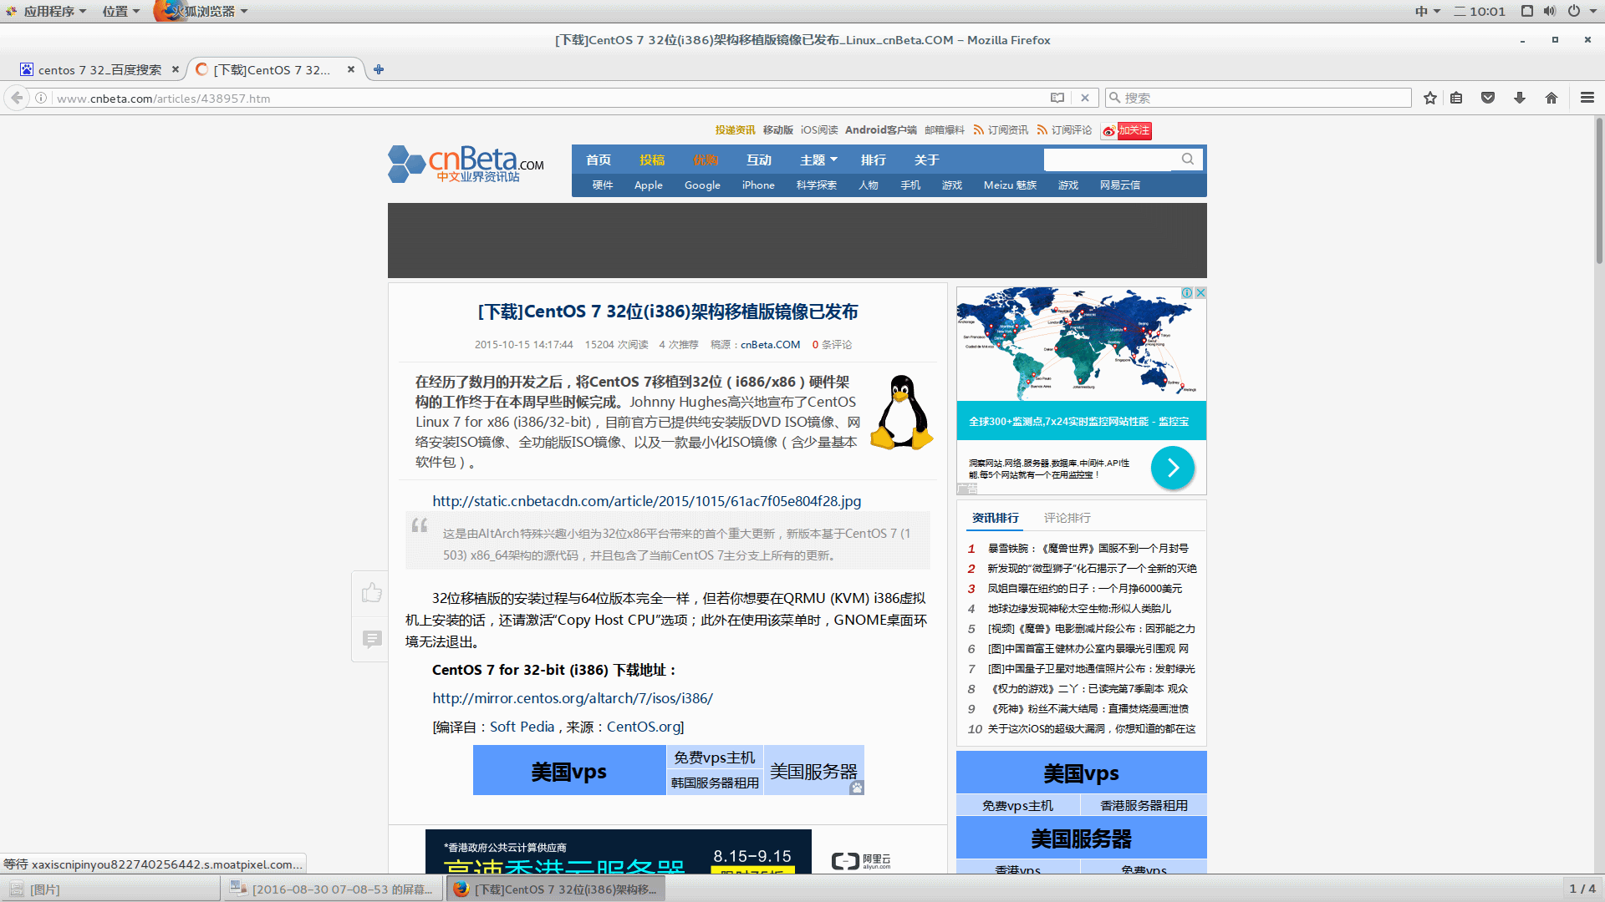This screenshot has height=902, width=1605.
Task: Click the Firefox 搜索 search box
Action: click(x=1258, y=98)
